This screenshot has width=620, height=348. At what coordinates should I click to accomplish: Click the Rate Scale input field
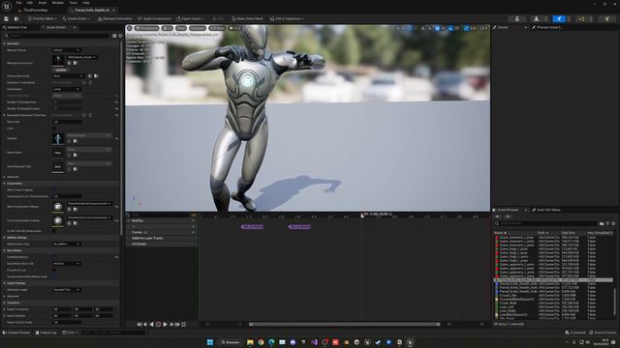tap(67, 122)
